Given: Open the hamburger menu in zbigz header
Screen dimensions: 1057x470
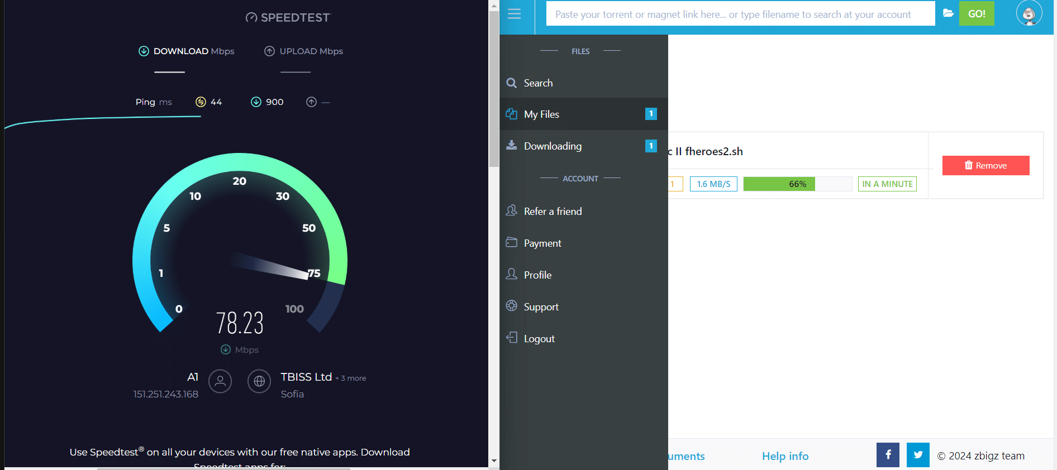Looking at the screenshot, I should 514,14.
